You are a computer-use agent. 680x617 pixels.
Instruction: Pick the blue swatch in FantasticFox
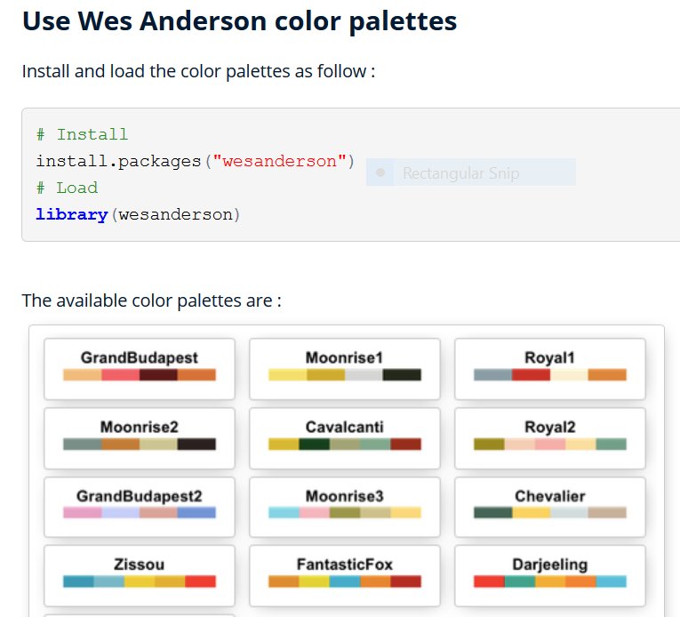coord(345,581)
